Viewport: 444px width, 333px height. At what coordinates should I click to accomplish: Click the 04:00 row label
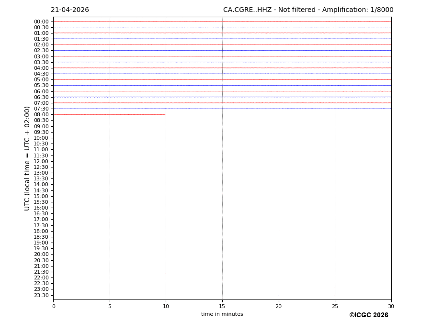click(41, 68)
